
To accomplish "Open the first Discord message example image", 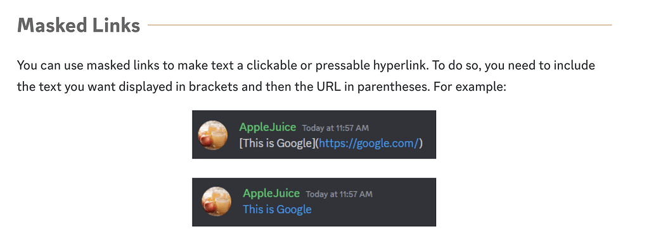I will tap(314, 135).
